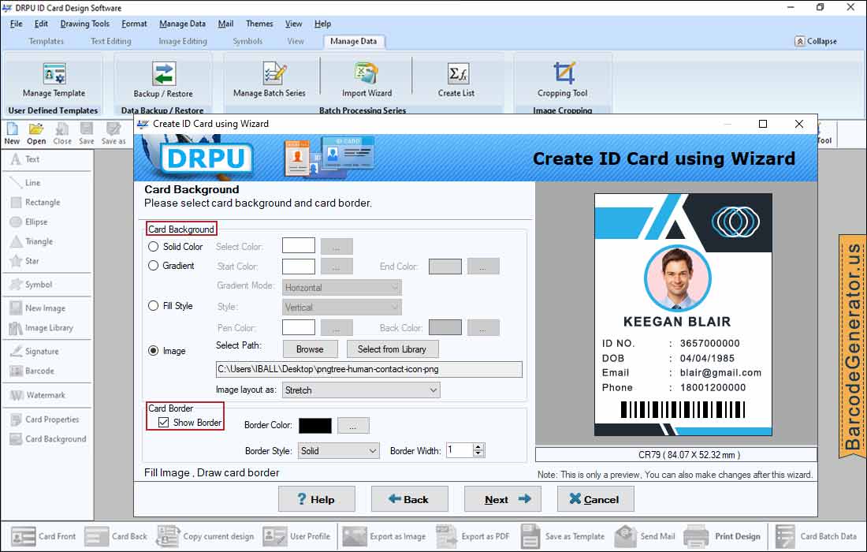The height and width of the screenshot is (552, 867).
Task: Click Export as PDF
Action: [x=473, y=536]
